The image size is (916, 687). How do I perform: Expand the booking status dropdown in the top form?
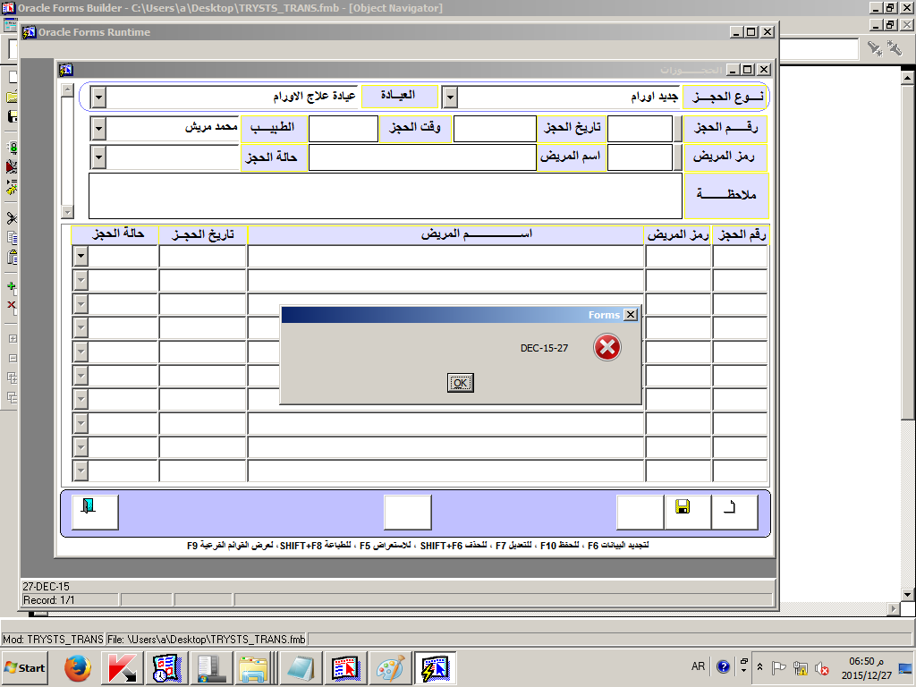point(98,158)
